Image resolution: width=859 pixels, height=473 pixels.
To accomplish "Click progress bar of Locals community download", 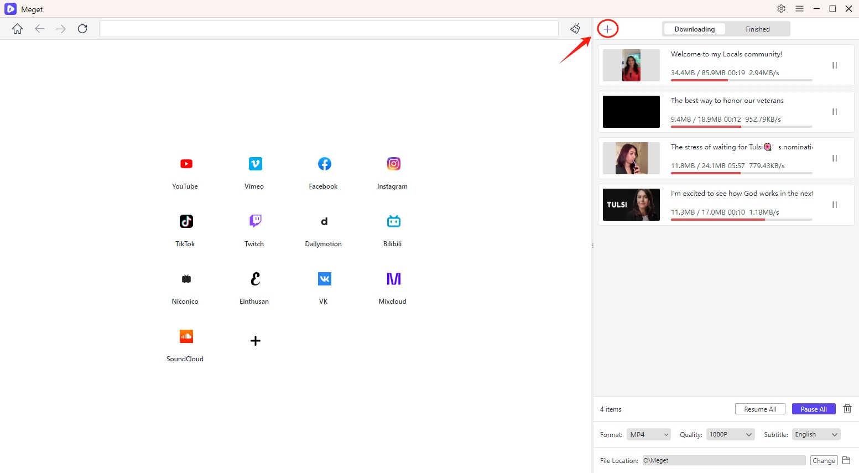I will coord(741,80).
